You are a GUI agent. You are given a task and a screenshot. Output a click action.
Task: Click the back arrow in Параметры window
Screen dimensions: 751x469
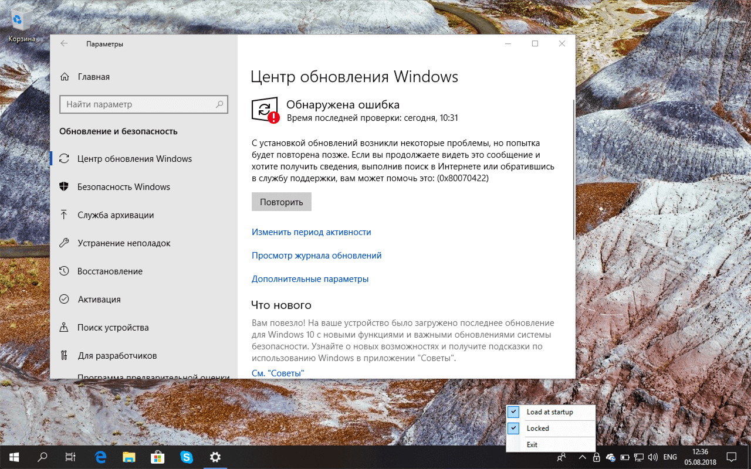click(65, 43)
